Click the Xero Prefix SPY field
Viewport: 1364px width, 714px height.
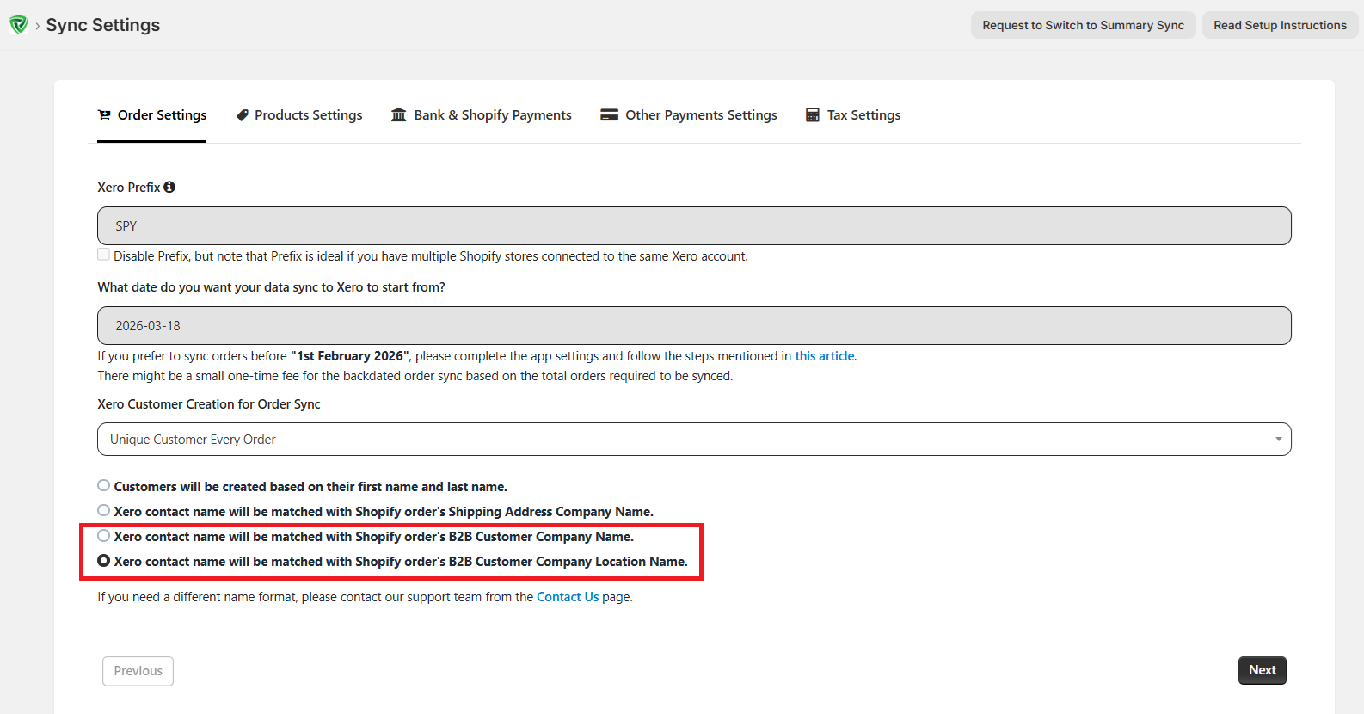(x=694, y=226)
